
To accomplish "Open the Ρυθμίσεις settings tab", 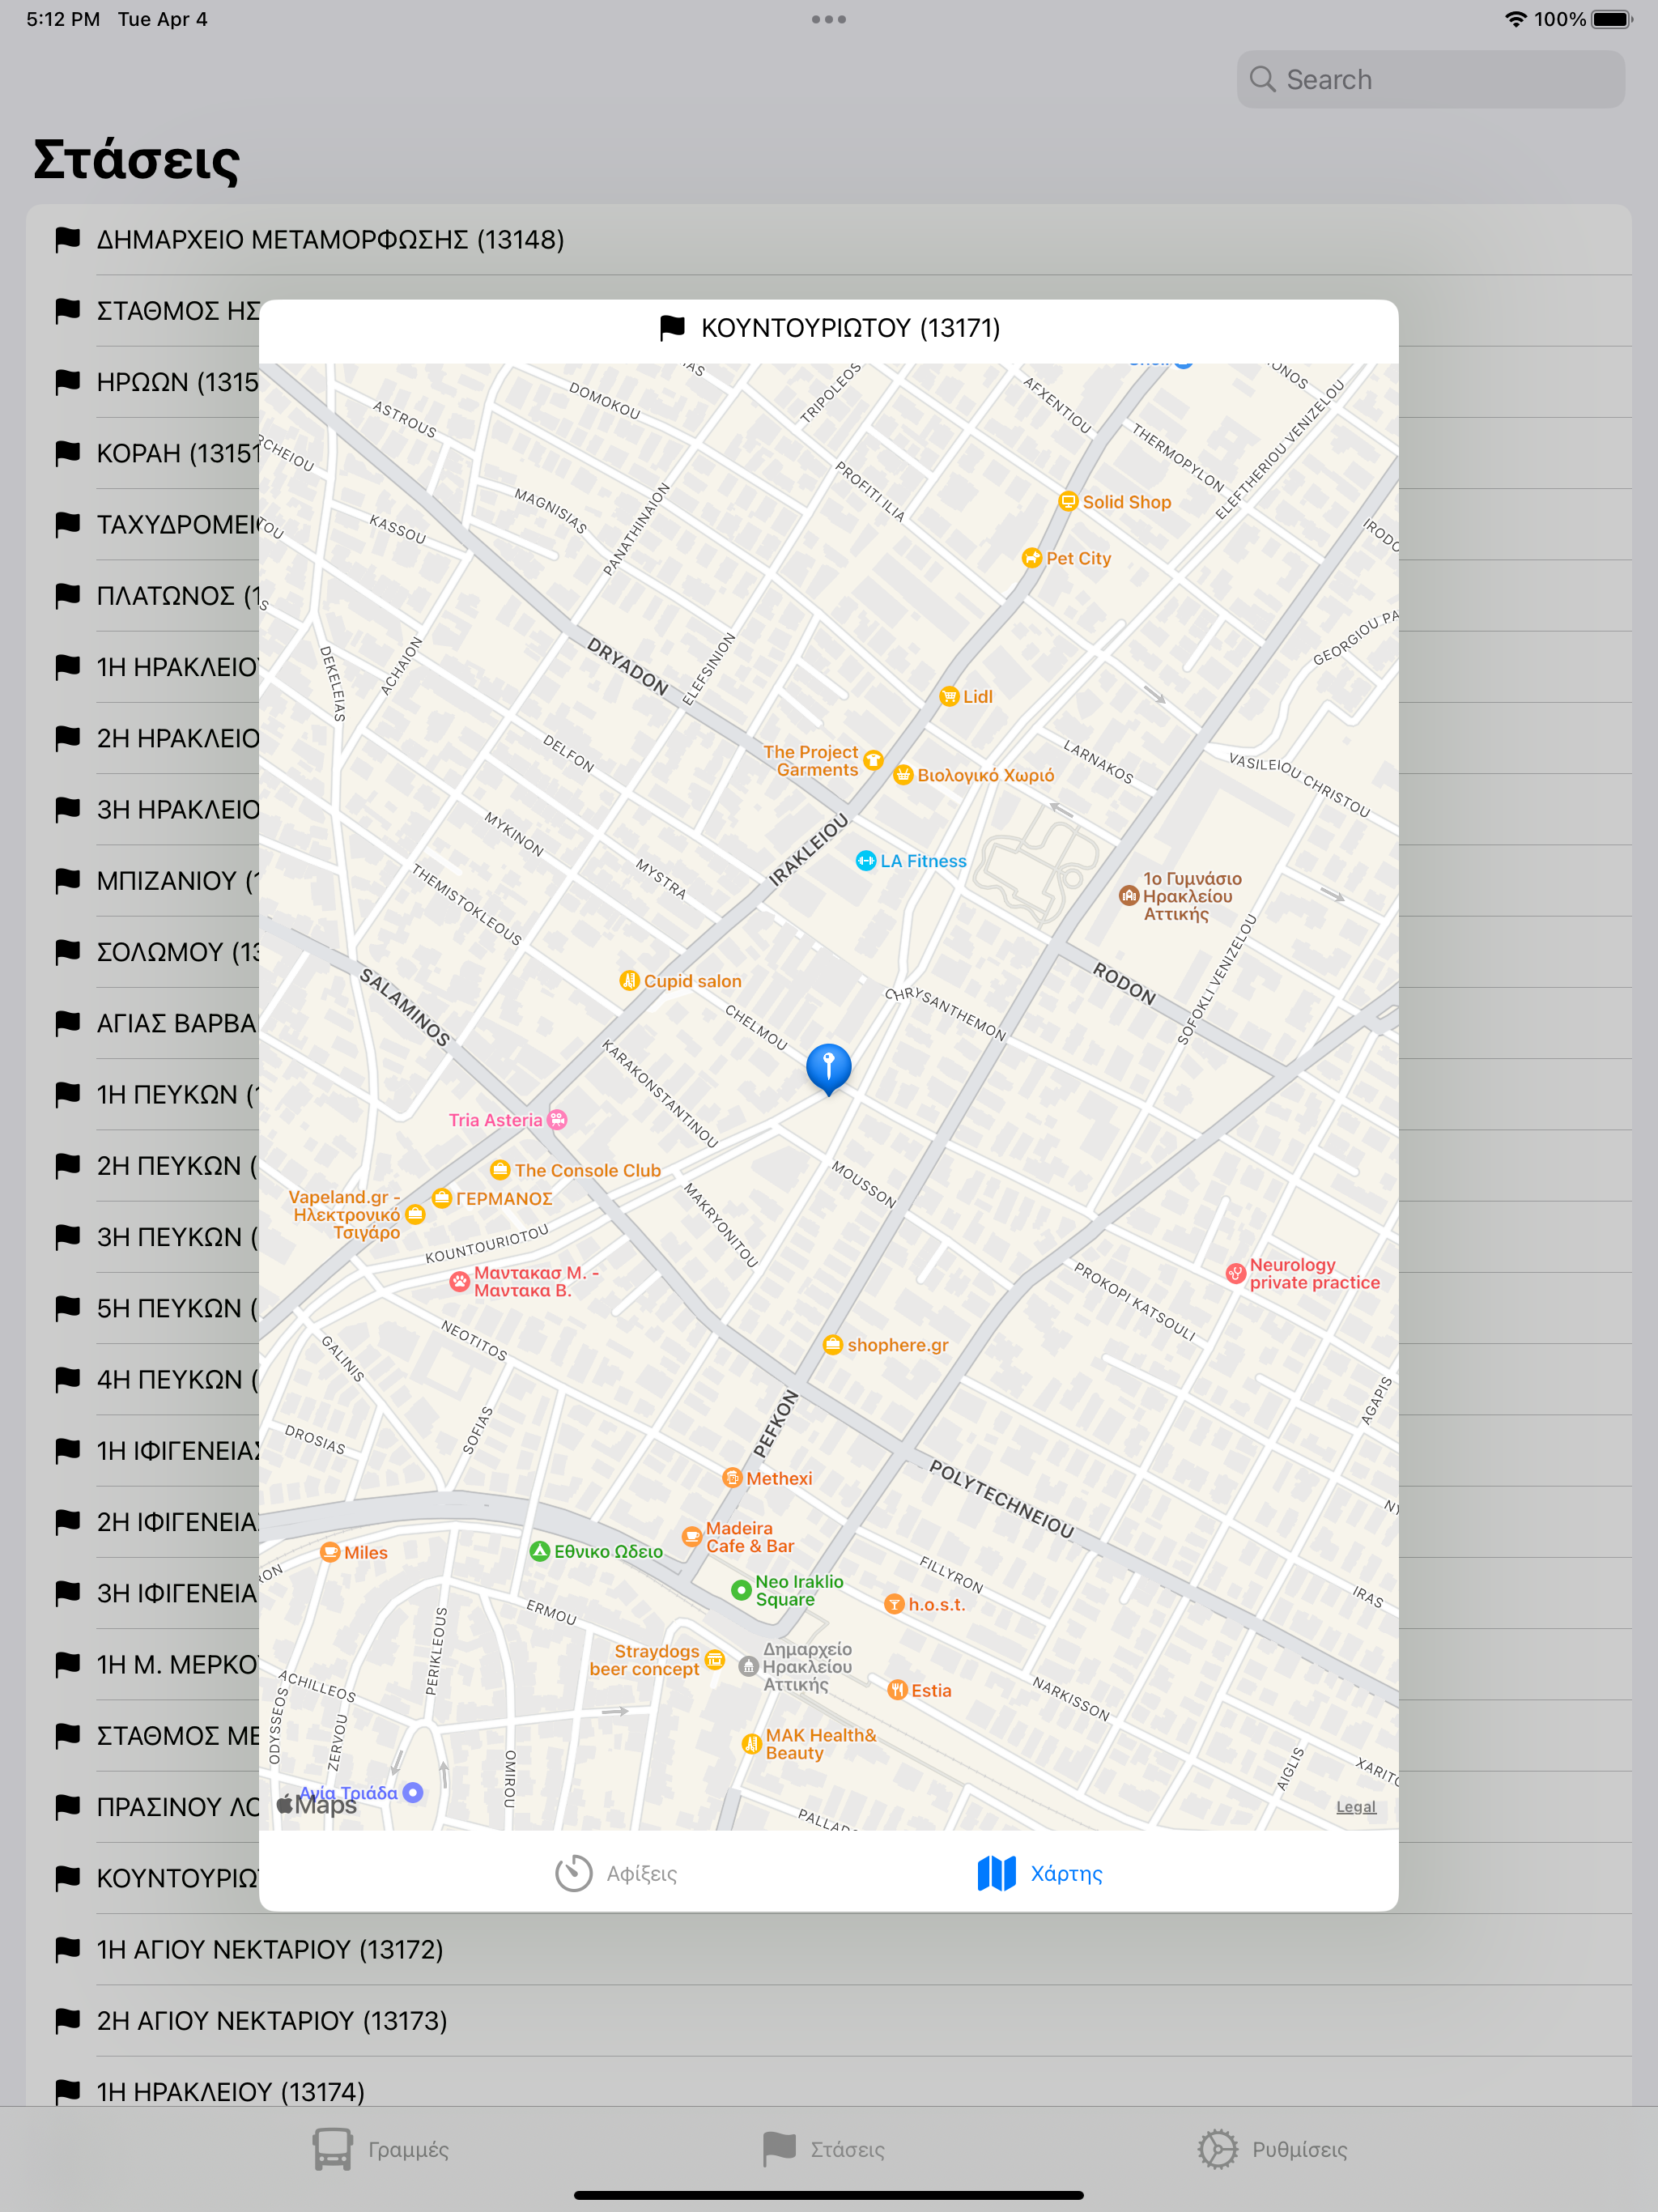I will pyautogui.click(x=1272, y=2149).
